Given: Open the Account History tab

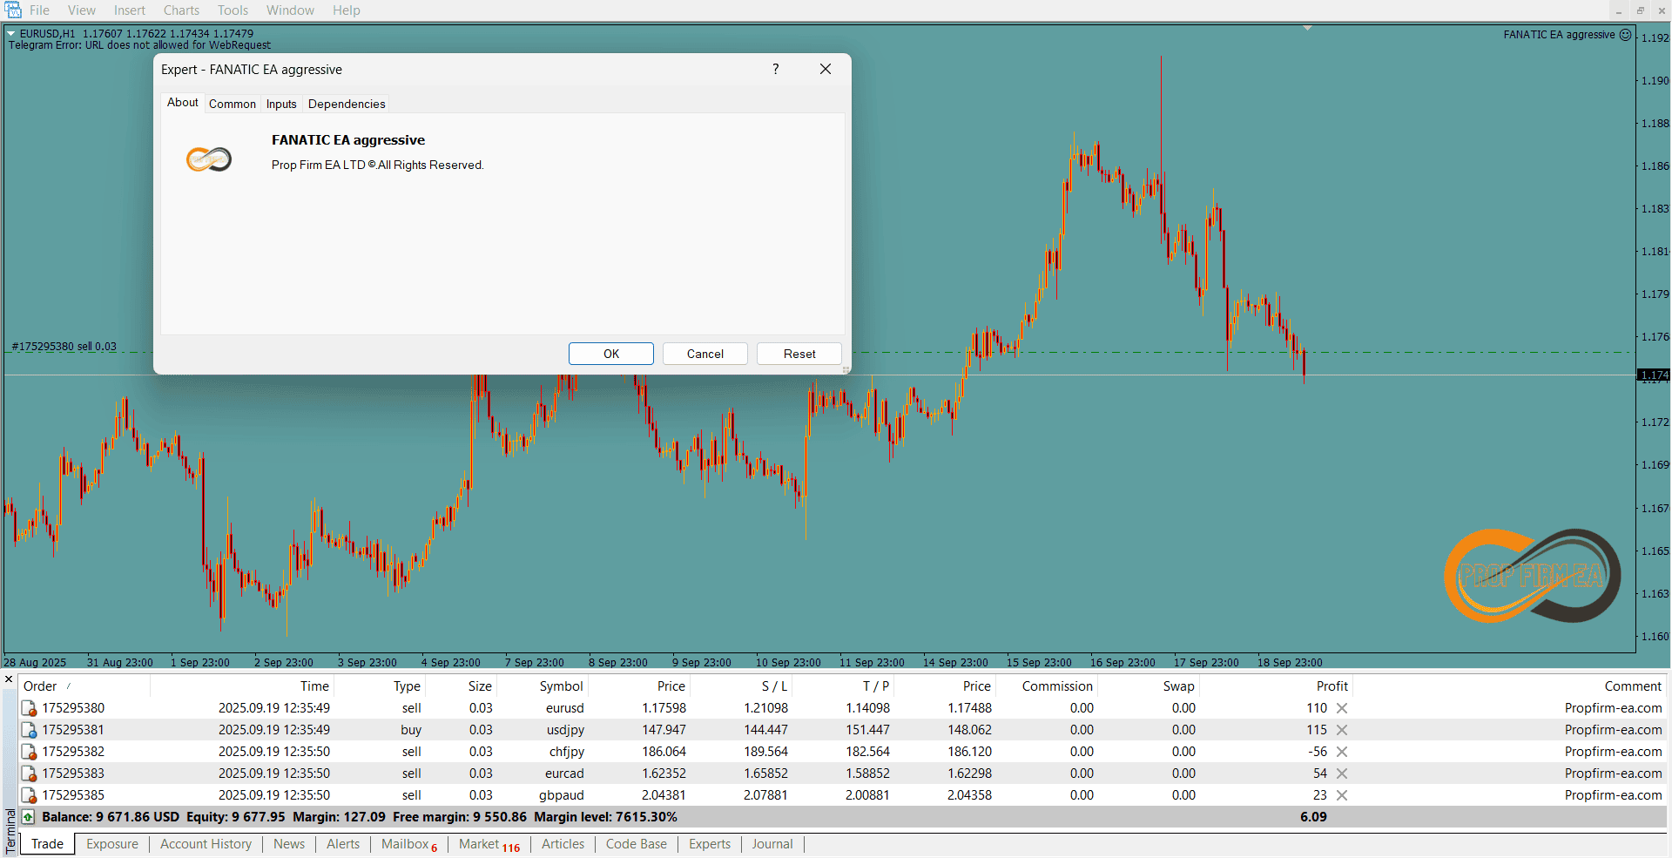Looking at the screenshot, I should pos(206,844).
